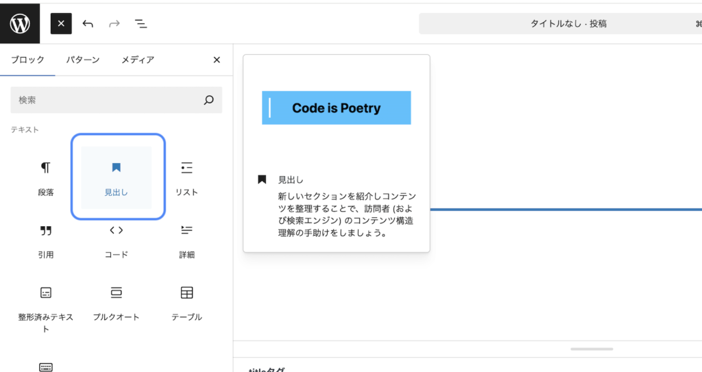Click the 見出し title in preview card

click(291, 180)
